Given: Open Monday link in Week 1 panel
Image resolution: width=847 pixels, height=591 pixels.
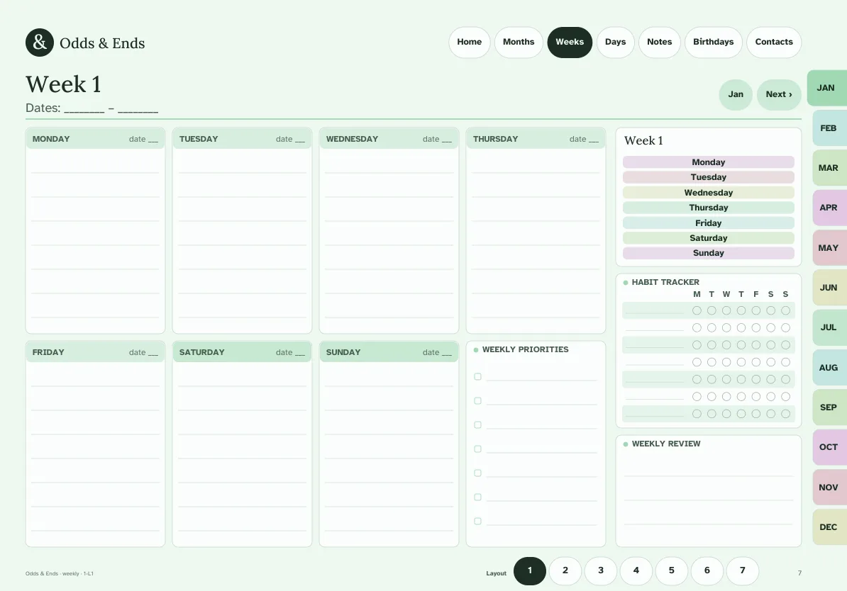Looking at the screenshot, I should coord(708,162).
